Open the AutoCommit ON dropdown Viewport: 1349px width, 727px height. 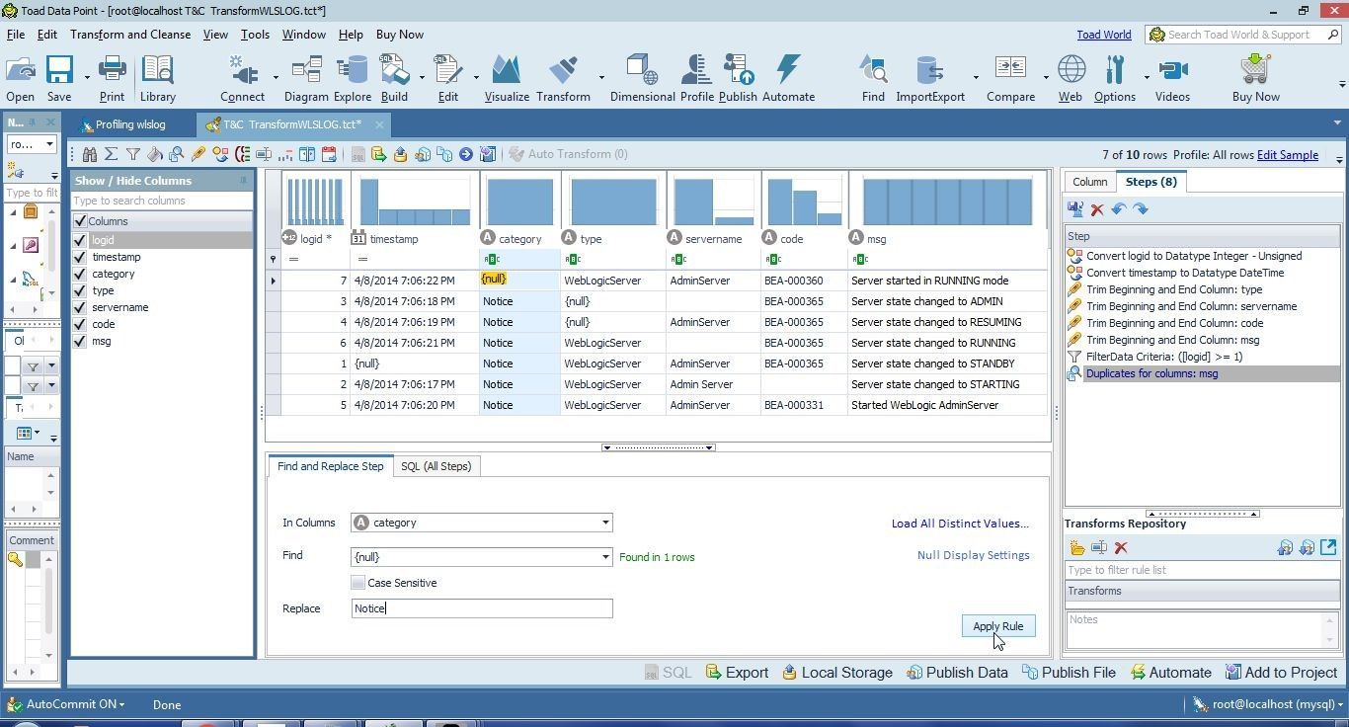coord(75,704)
